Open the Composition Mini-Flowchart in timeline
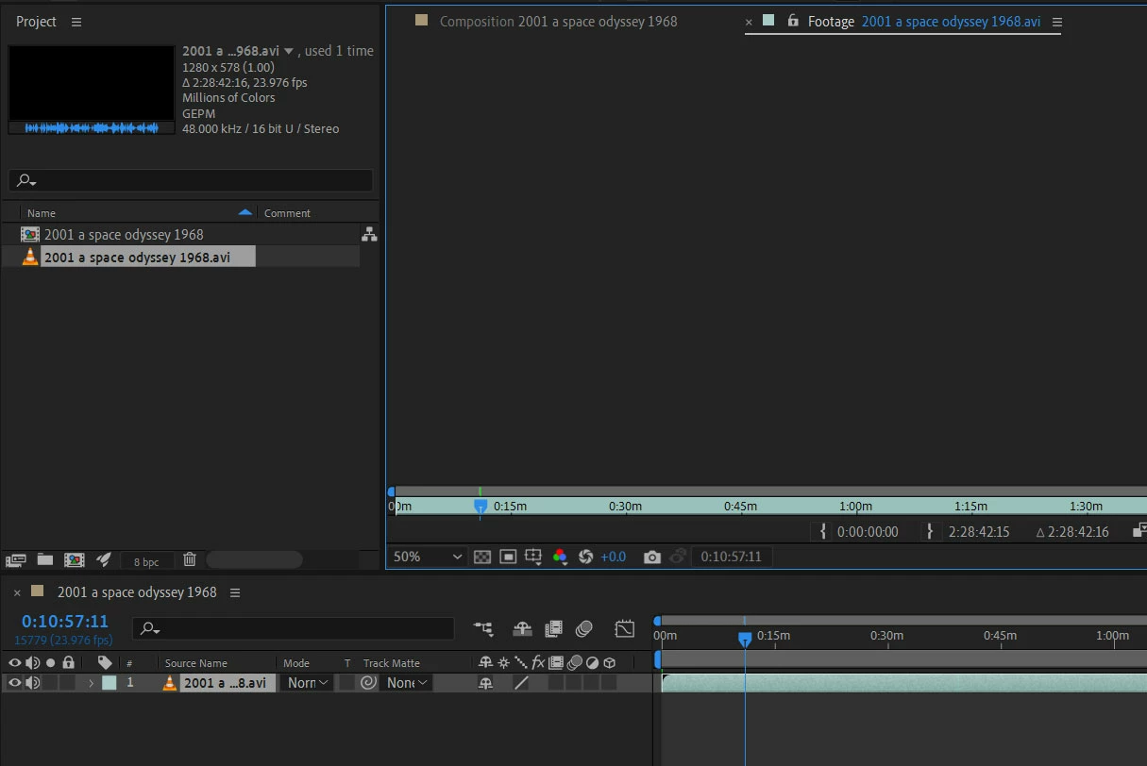1147x766 pixels. 483,628
